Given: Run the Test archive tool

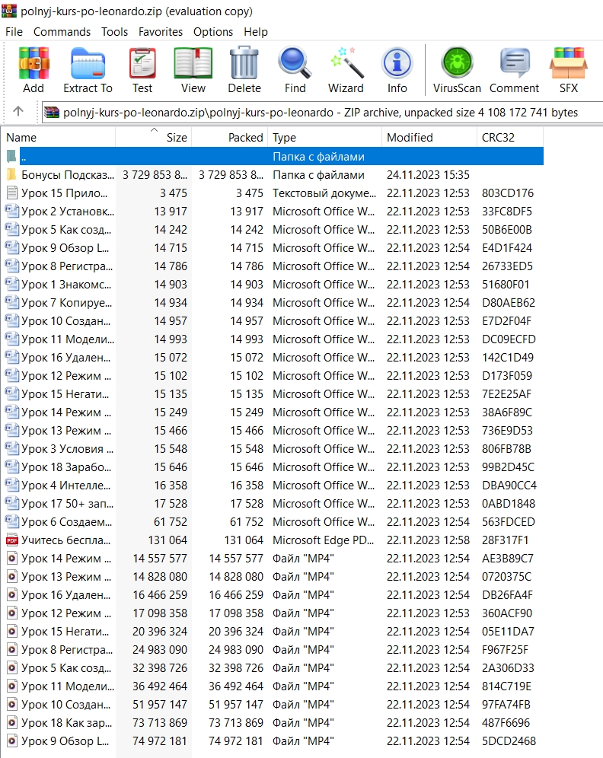Looking at the screenshot, I should (142, 63).
